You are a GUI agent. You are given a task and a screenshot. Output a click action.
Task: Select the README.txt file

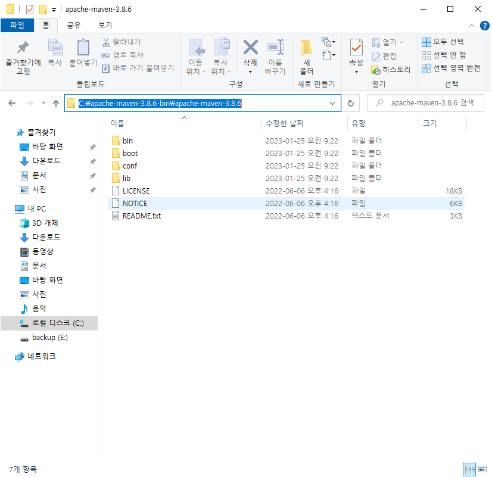[286, 216]
